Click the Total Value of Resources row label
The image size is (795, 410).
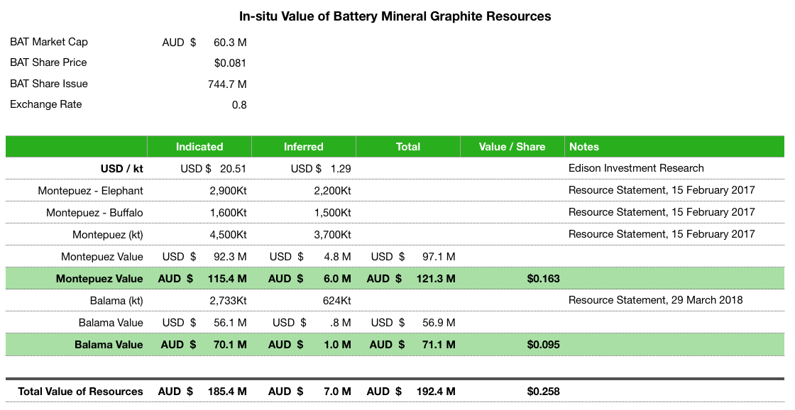81,392
